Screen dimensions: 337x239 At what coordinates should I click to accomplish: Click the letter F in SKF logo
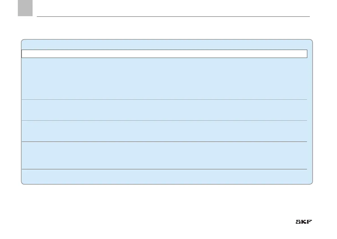pos(309,222)
